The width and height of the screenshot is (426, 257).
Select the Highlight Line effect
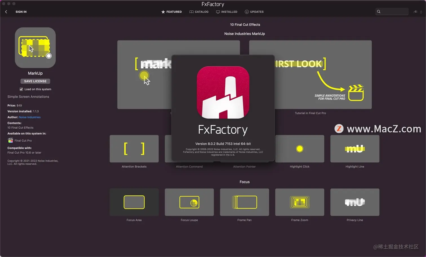pyautogui.click(x=355, y=149)
